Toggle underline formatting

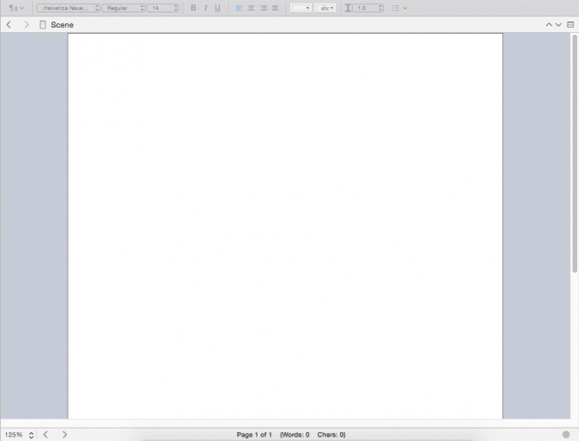217,8
